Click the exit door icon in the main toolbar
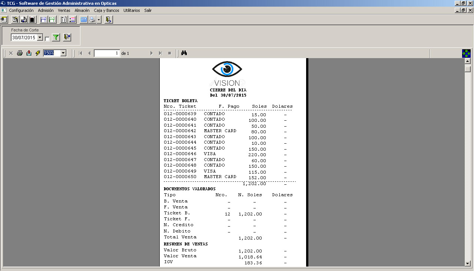This screenshot has width=474, height=271. click(x=108, y=20)
